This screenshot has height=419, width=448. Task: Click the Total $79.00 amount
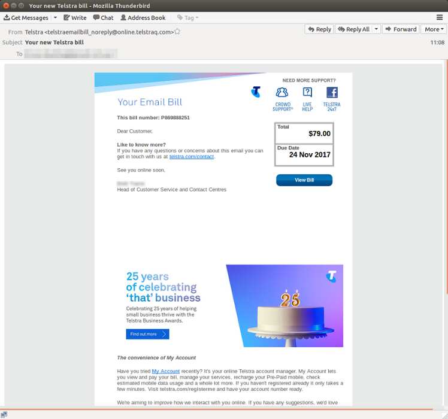click(319, 133)
